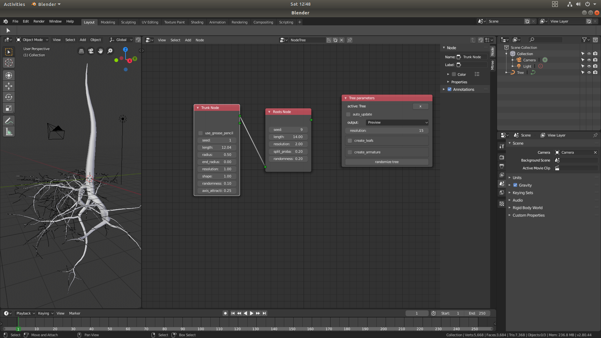Jump to the end frame with playback control
This screenshot has height=338, width=601.
tap(265, 313)
